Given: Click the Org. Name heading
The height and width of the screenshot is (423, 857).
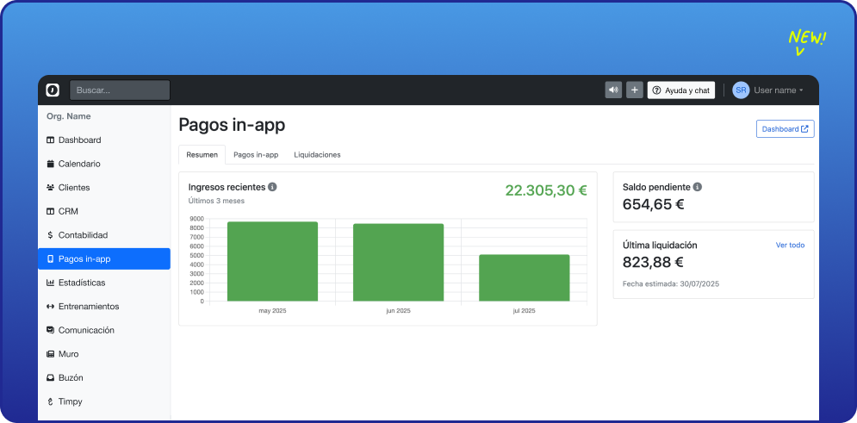Looking at the screenshot, I should point(69,116).
